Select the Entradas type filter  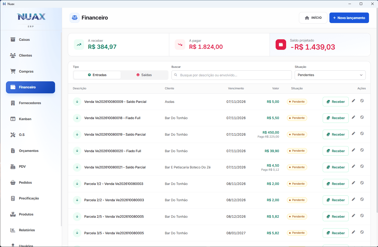97,75
